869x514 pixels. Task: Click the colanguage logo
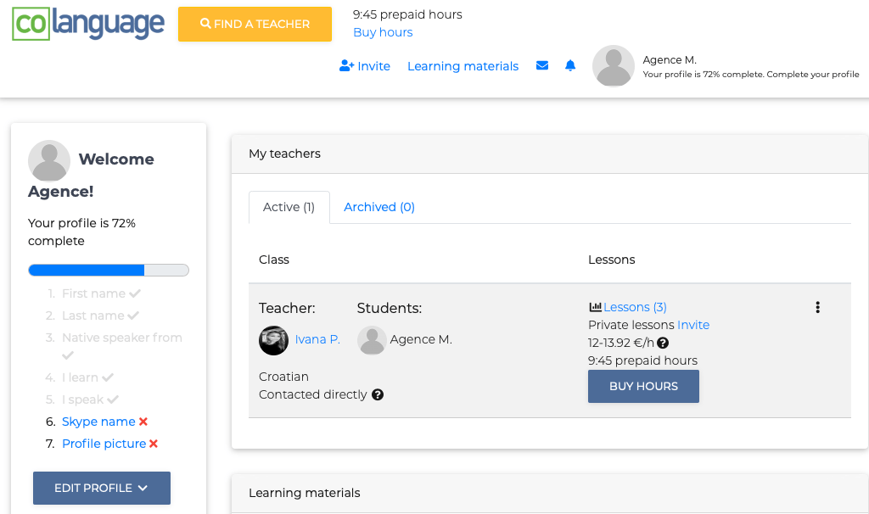pos(88,24)
